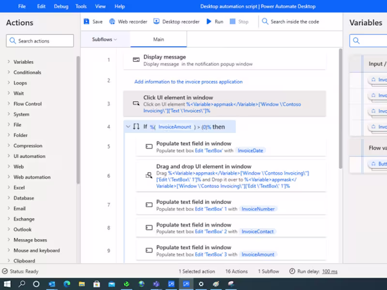Click the magnifier in the Actions search box
The image size is (387, 290).
(12, 41)
